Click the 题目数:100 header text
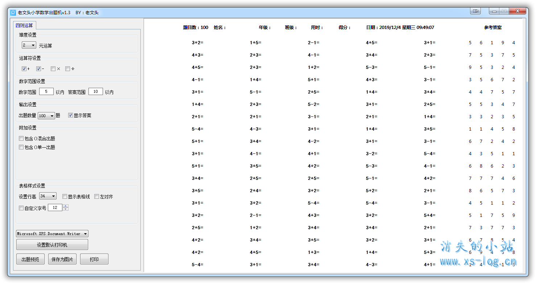The width and height of the screenshot is (536, 284). point(195,28)
